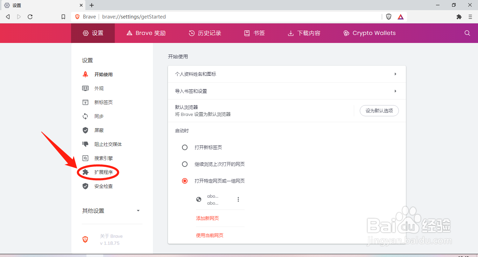This screenshot has height=257, width=478.
Task: Open the Brave Rewards triangle icon
Action: click(401, 17)
